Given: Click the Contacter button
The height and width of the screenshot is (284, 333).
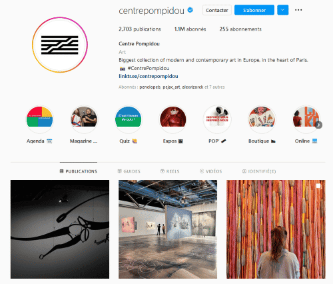Looking at the screenshot, I should click(x=217, y=10).
